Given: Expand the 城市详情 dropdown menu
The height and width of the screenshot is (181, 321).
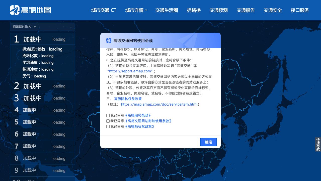Looking at the screenshot, I should tap(136, 10).
